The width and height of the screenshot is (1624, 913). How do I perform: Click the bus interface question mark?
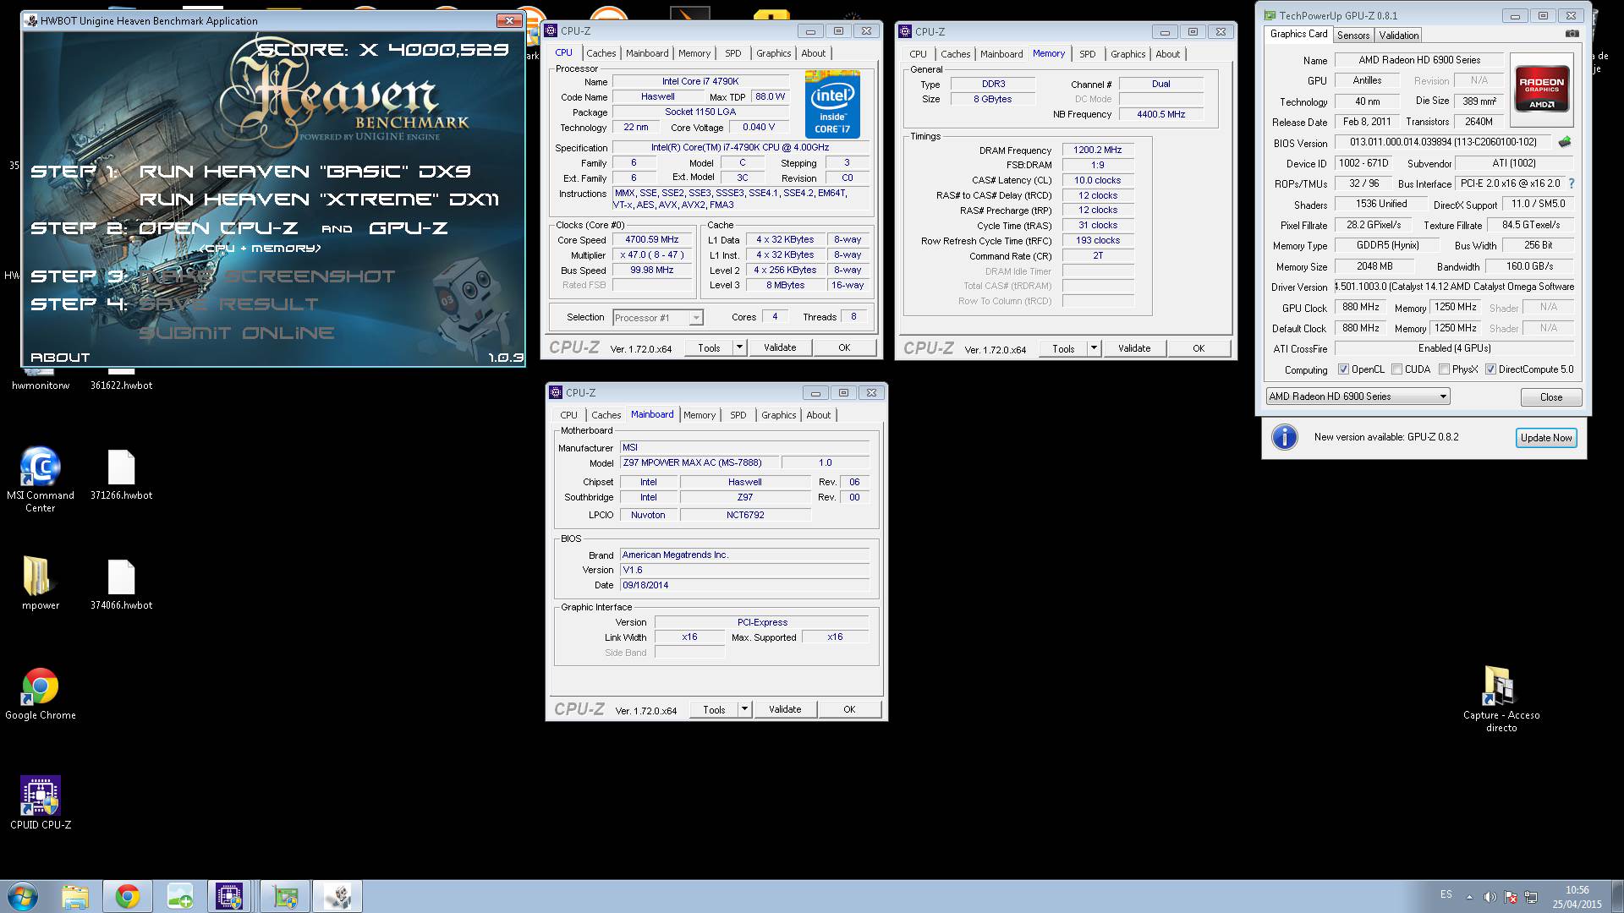[x=1572, y=183]
